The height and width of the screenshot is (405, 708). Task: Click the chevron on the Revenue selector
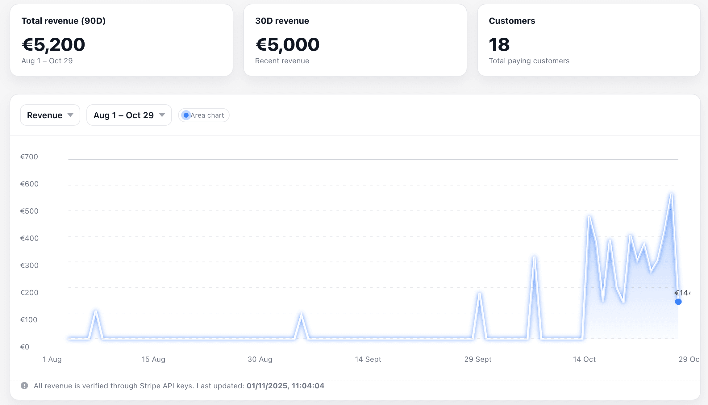coord(71,115)
